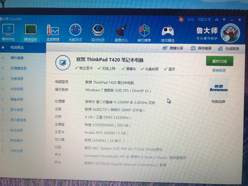The image size is (248, 186).
Task: Click the Weibo share icon
Action: 165,48
